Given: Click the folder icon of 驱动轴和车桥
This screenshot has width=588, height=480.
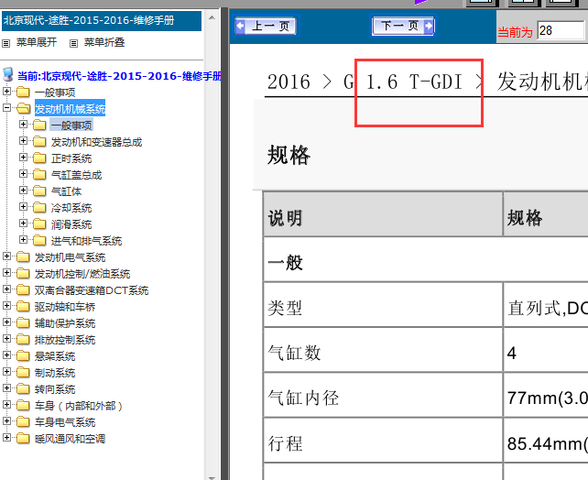Looking at the screenshot, I should (23, 306).
